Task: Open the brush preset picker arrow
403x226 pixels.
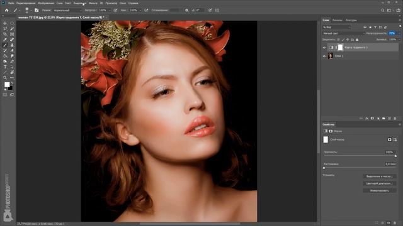Action: click(31, 10)
